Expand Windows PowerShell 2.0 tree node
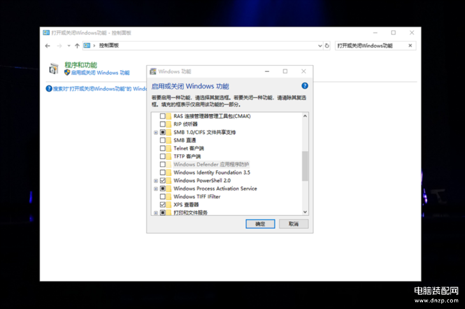Image resolution: width=465 pixels, height=309 pixels. pos(155,181)
